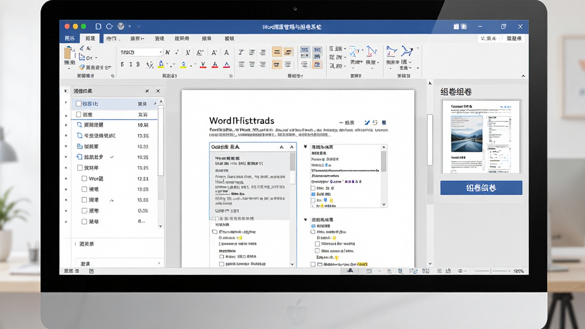Click the large blue monitor icon in the ribbon
This screenshot has height=329, width=585.
tap(354, 51)
